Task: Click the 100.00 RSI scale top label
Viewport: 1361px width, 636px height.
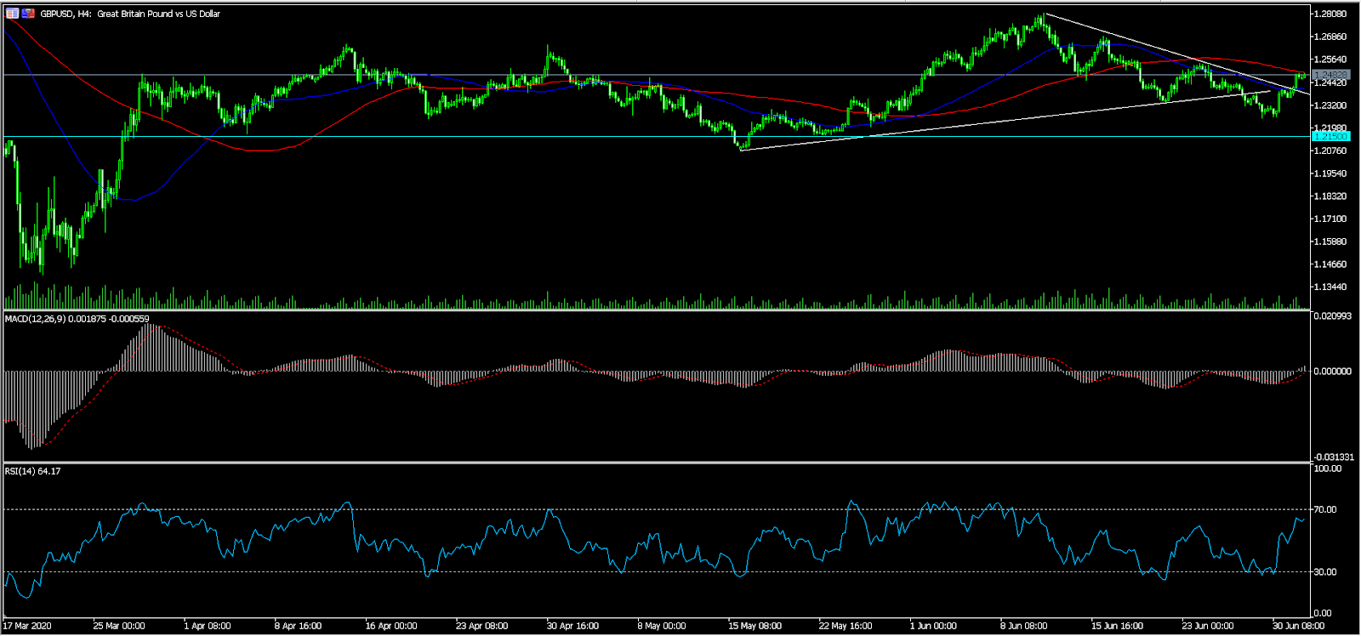Action: 1327,468
